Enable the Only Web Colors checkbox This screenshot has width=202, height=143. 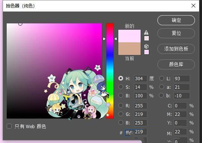pyautogui.click(x=9, y=126)
